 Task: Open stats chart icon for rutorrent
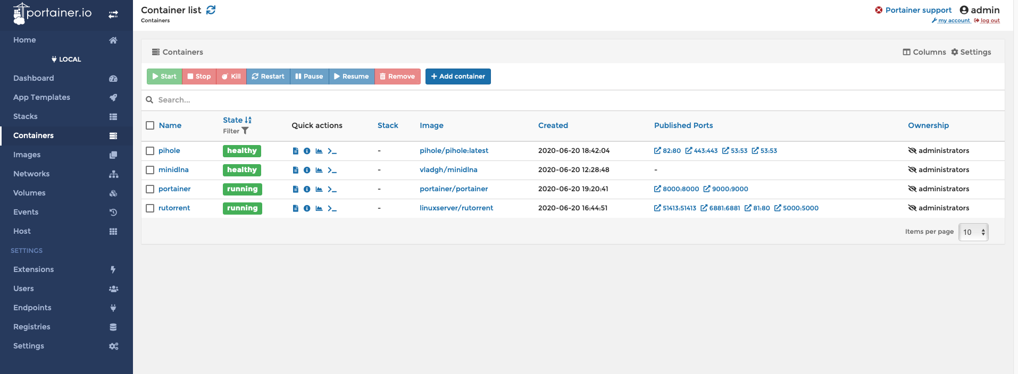pos(319,208)
